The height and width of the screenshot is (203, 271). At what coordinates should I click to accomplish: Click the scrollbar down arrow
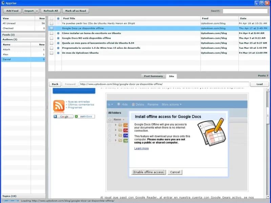click(x=268, y=197)
